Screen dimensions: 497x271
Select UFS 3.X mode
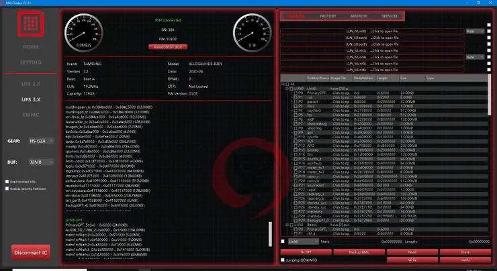(31, 99)
